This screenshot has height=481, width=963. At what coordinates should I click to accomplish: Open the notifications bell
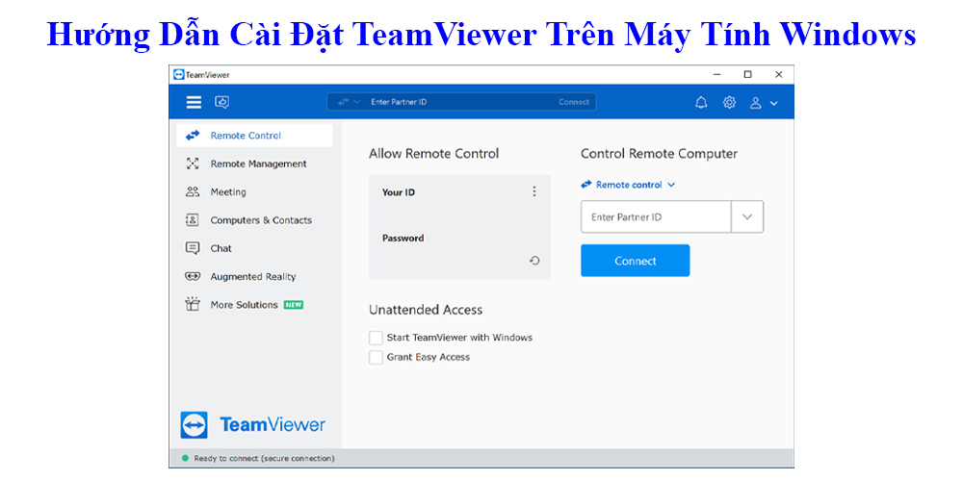(x=701, y=103)
